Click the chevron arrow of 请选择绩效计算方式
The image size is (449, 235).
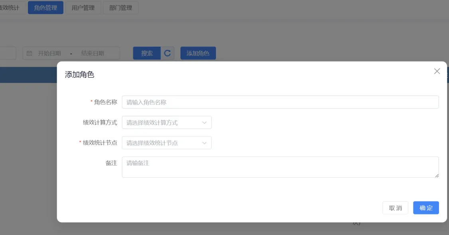click(204, 122)
